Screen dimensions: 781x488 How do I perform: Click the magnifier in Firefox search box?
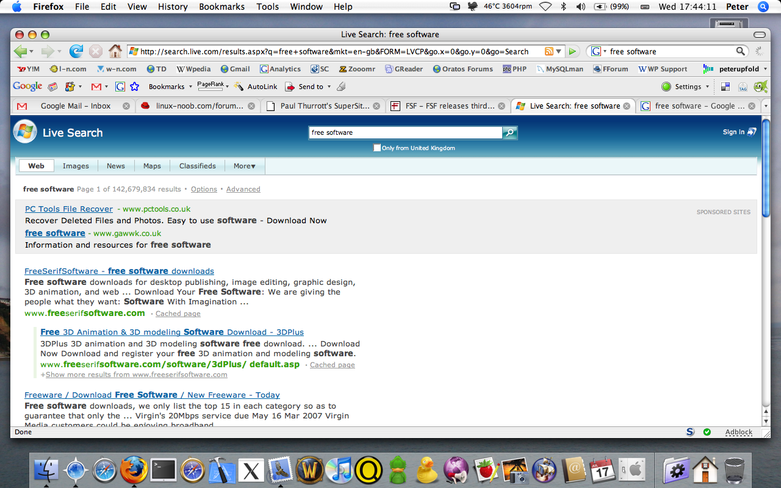740,51
